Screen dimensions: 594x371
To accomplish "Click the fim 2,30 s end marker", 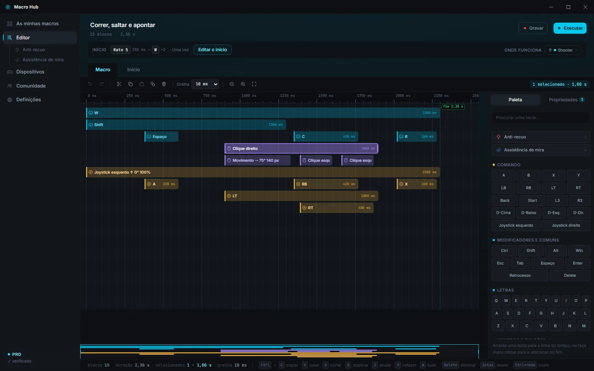I will 453,106.
